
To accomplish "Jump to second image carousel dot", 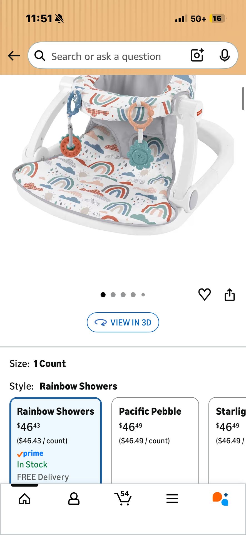I will pos(113,295).
